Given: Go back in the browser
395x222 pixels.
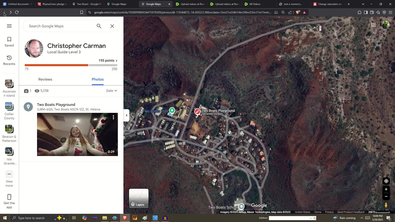Looking at the screenshot, I should (x=4, y=12).
